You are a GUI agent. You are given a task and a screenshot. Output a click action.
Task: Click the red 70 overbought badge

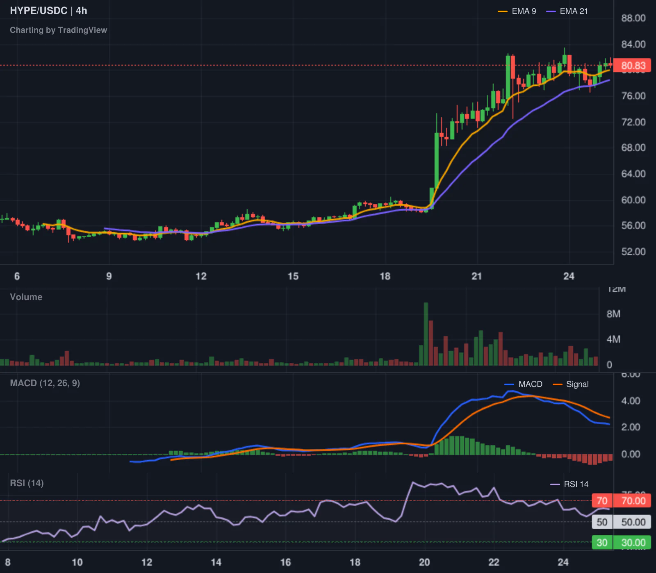(602, 501)
